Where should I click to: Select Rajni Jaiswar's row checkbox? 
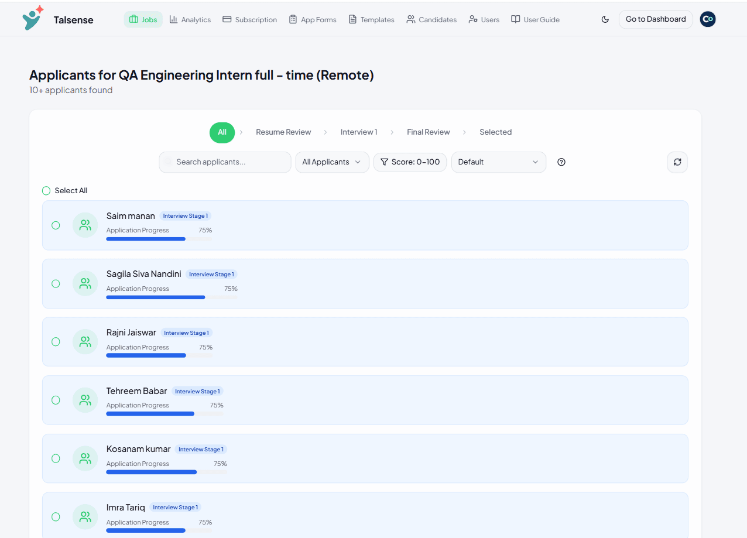point(56,342)
